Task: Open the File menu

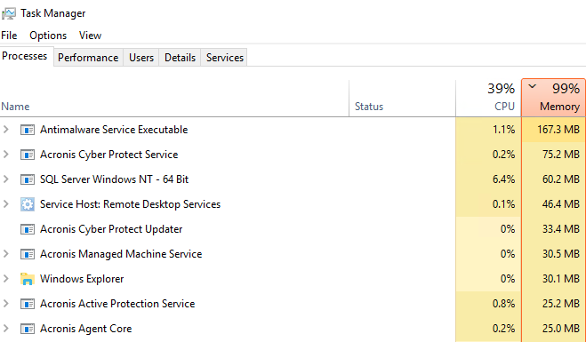Action: click(9, 36)
